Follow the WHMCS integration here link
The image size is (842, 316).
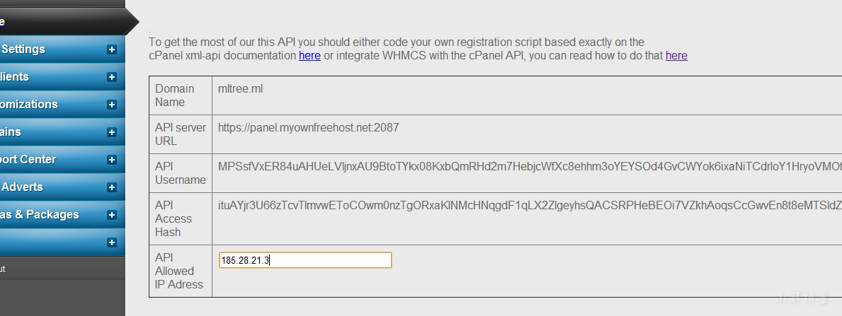[676, 55]
